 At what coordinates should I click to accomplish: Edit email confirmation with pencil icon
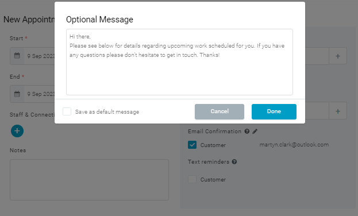pyautogui.click(x=255, y=132)
